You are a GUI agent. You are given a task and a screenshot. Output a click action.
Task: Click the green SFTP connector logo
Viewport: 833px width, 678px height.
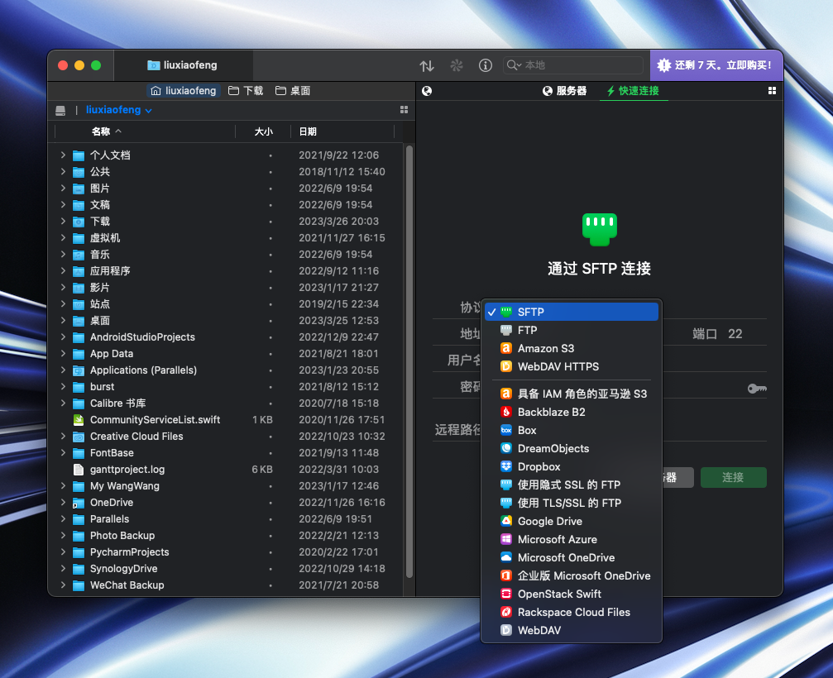tap(599, 229)
